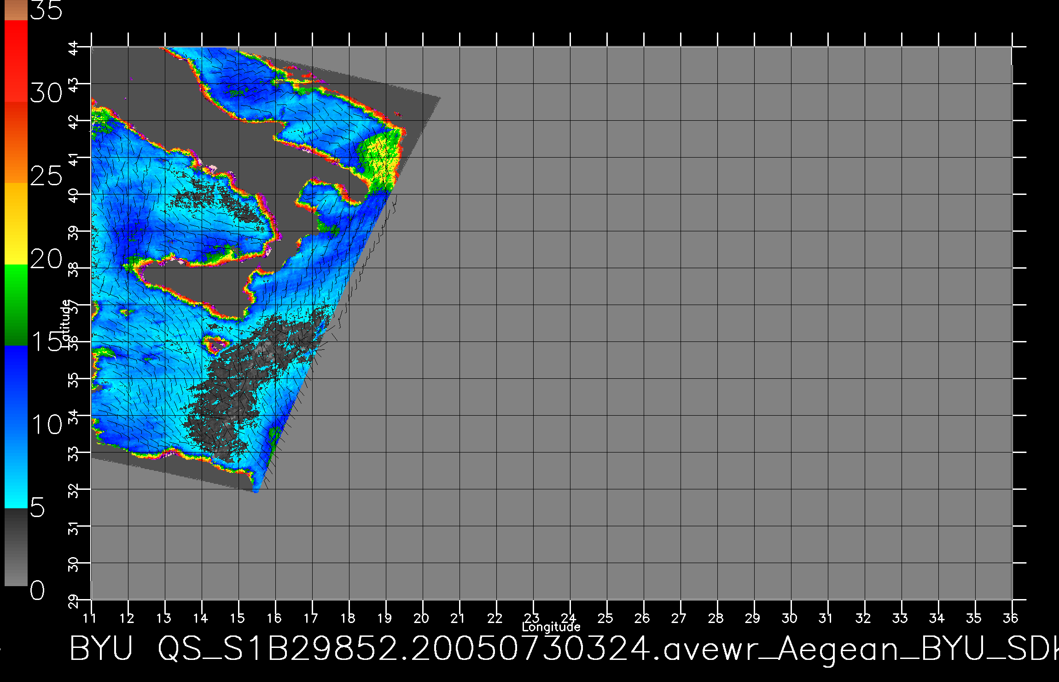Click longitude tick label 16

coord(274,618)
